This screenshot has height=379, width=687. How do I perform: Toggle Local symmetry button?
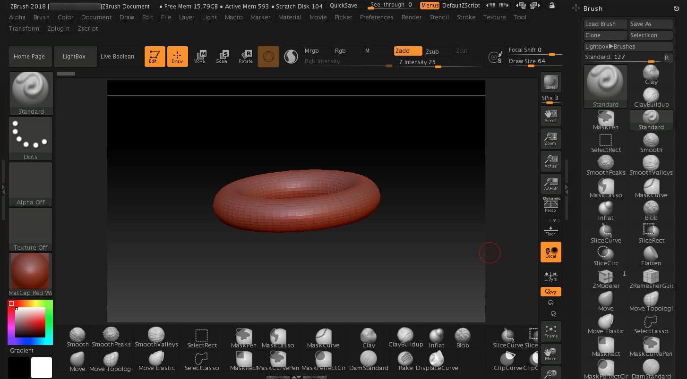point(550,252)
